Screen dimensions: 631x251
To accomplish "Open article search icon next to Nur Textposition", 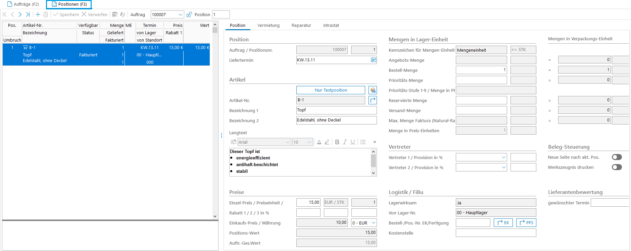I will 373,90.
